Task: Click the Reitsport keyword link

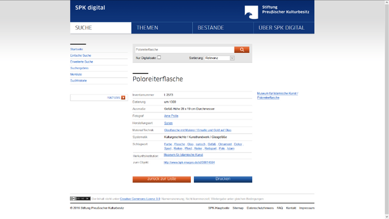Action: click(210, 148)
